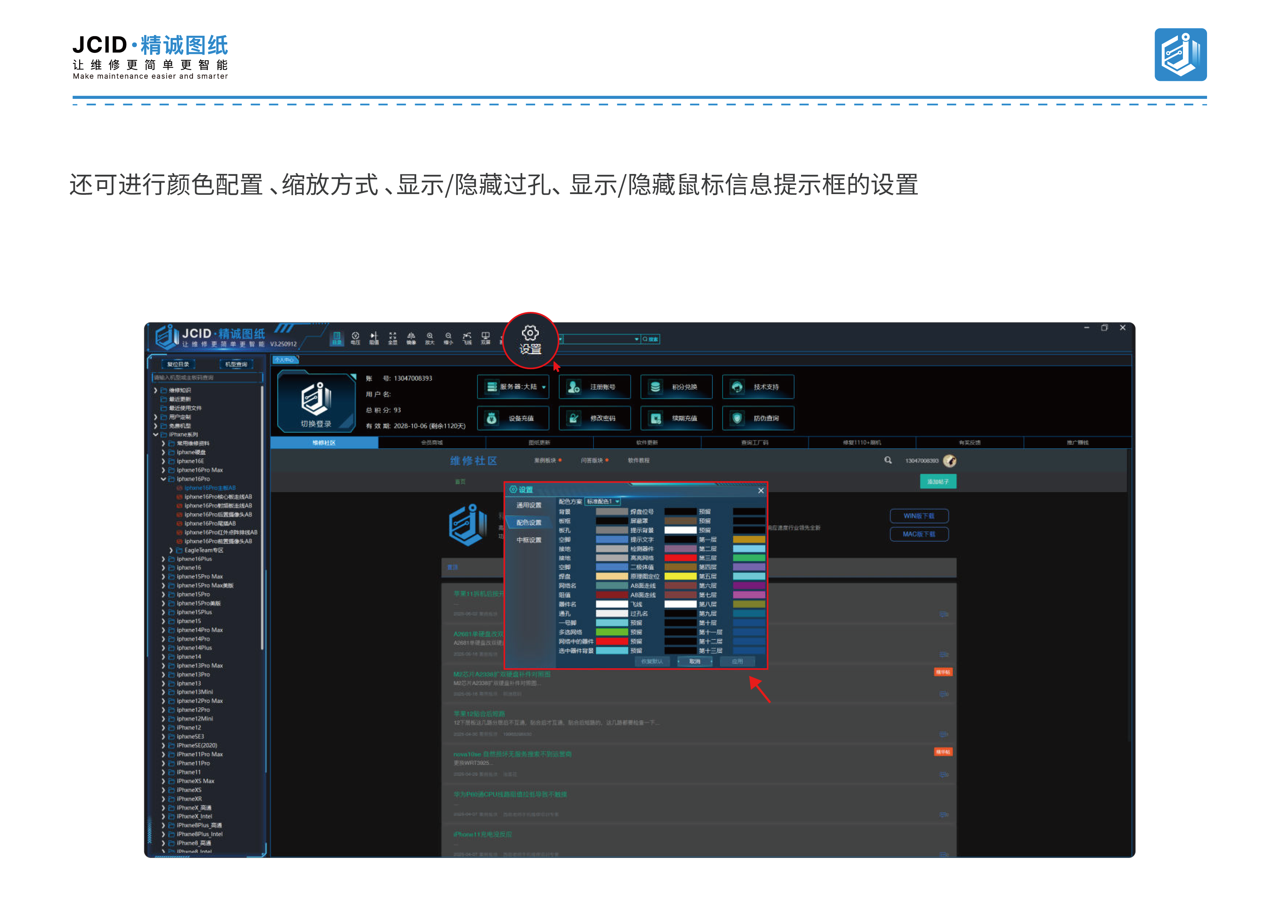
Task: Expand the EagleTeam专区 folder
Action: 171,550
